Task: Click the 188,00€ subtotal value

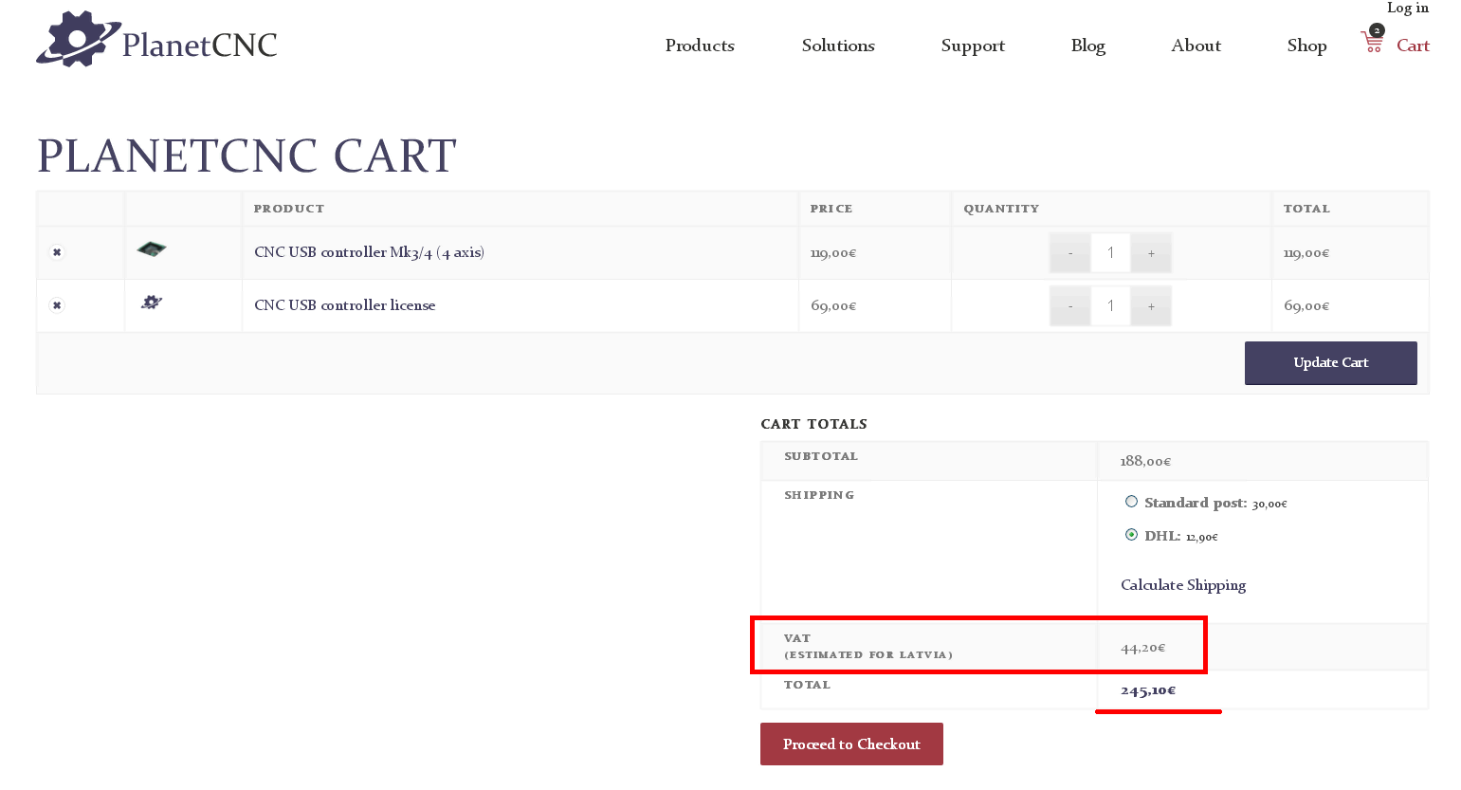Action: [1145, 461]
